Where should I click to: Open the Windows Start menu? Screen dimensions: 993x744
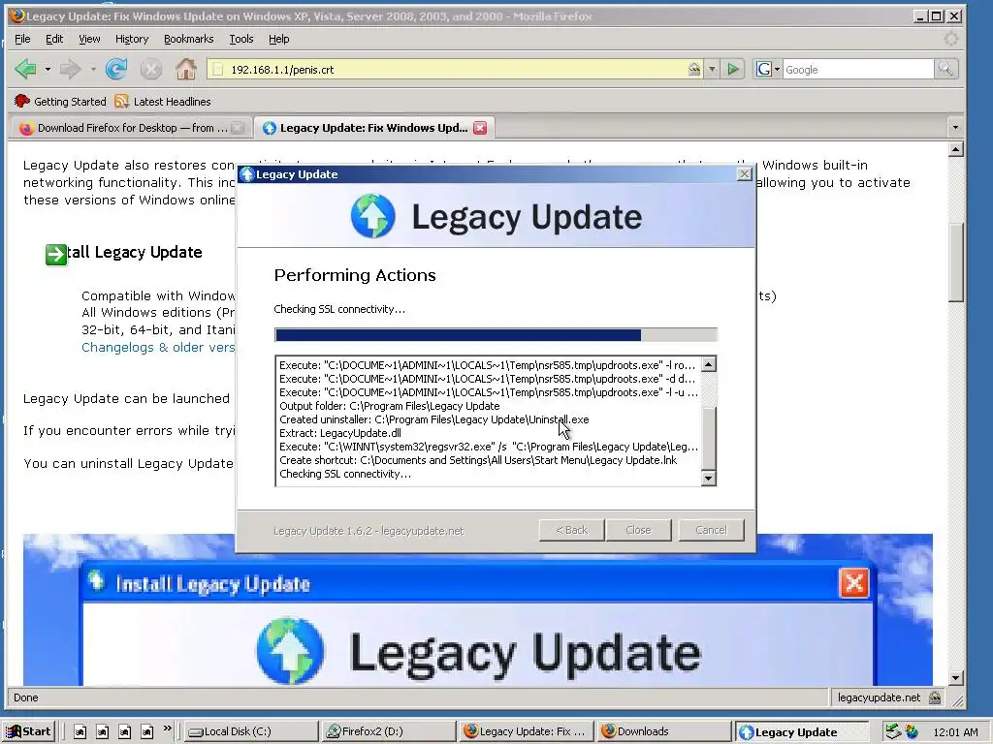pos(28,731)
